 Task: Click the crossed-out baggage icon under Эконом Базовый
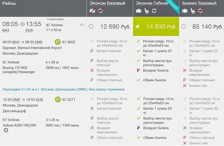[x=92, y=11]
